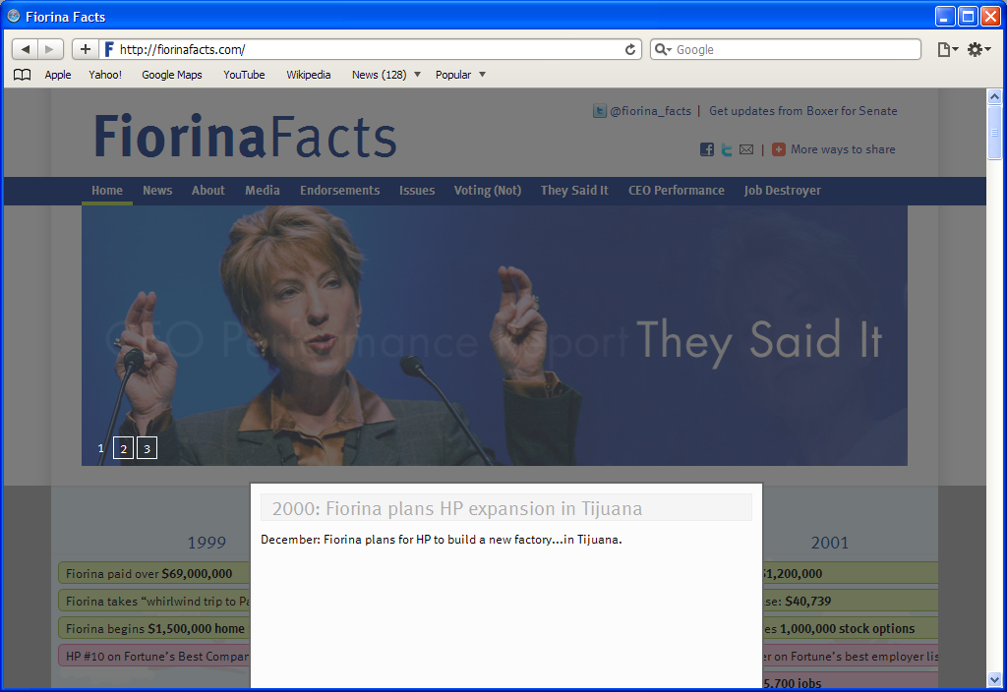Email the page using envelope icon

point(746,148)
